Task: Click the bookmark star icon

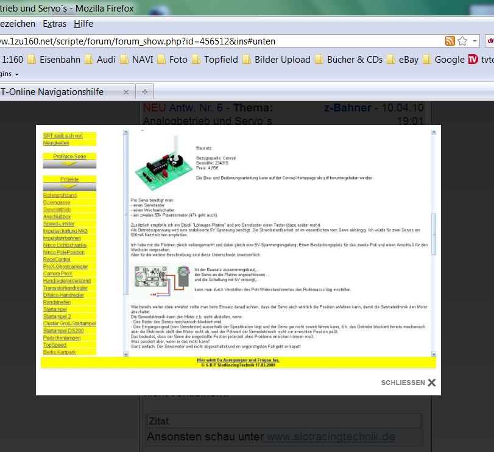Action: coord(462,41)
